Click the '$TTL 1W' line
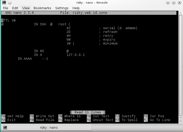 (8, 20)
